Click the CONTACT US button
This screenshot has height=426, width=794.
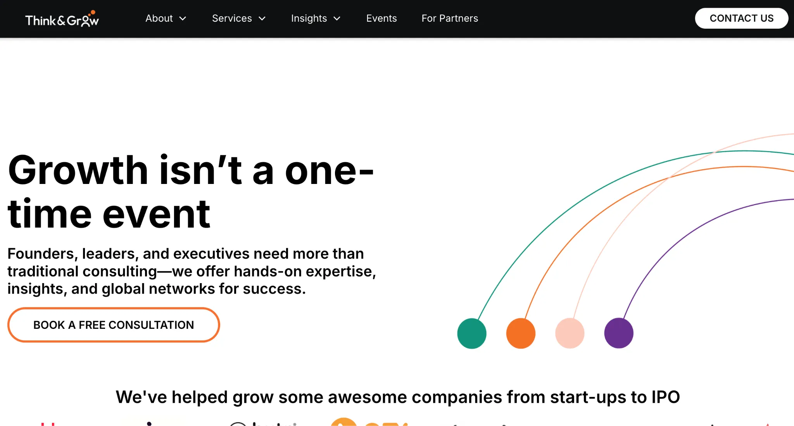click(741, 18)
